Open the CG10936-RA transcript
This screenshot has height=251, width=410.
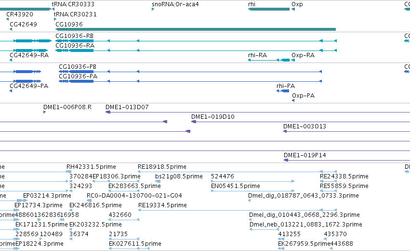(x=196, y=50)
